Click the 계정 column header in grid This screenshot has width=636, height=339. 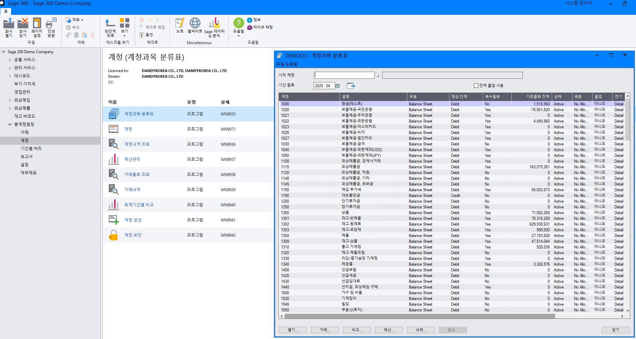pyautogui.click(x=309, y=97)
